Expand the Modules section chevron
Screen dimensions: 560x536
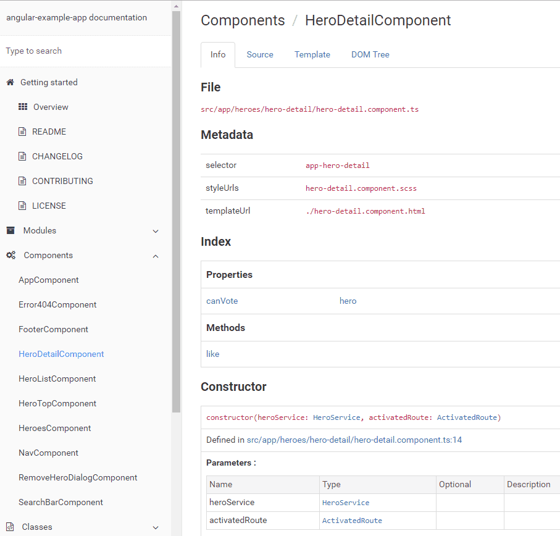[x=156, y=231]
